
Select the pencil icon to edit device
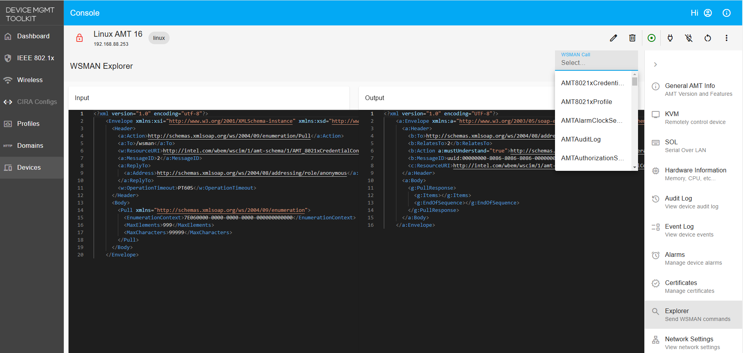click(x=613, y=38)
